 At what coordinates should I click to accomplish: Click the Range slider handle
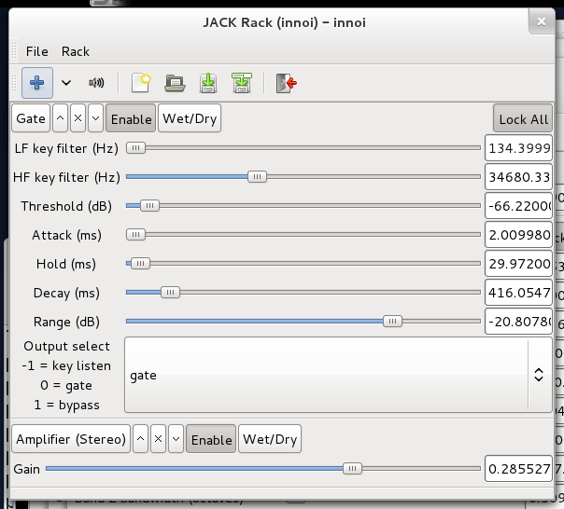coord(392,321)
